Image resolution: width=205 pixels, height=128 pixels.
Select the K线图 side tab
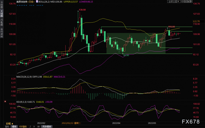[x=2, y=14]
